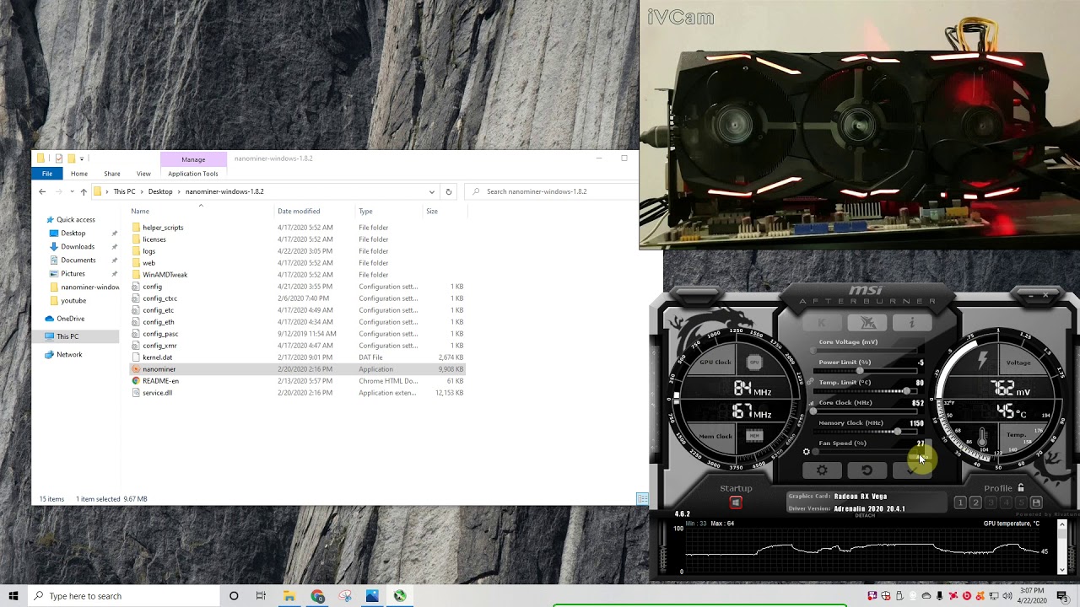This screenshot has width=1080, height=607.
Task: Toggle the profile lock icon
Action: (1021, 487)
